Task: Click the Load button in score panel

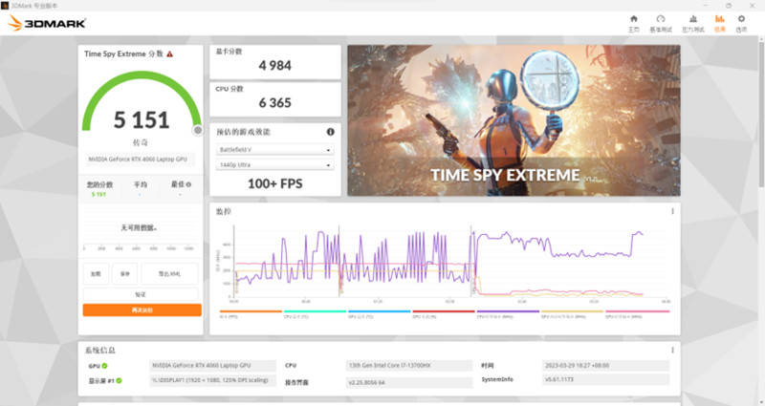Action: (96, 273)
